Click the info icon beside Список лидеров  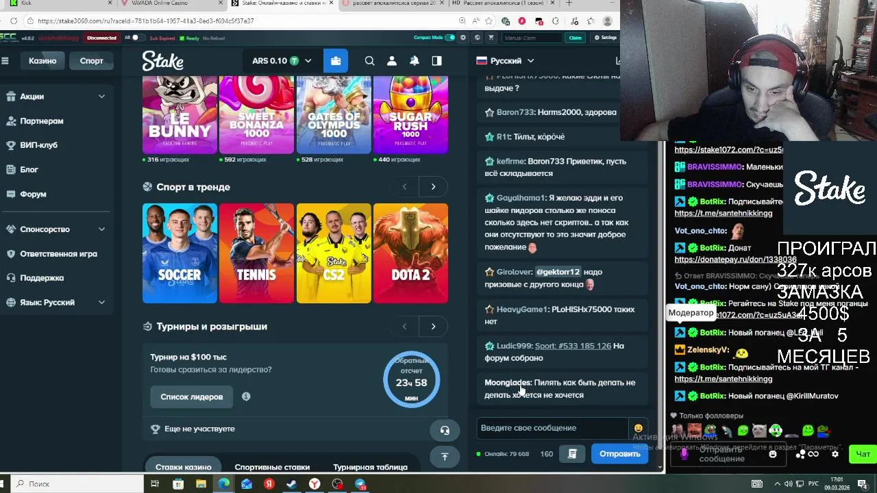click(246, 396)
